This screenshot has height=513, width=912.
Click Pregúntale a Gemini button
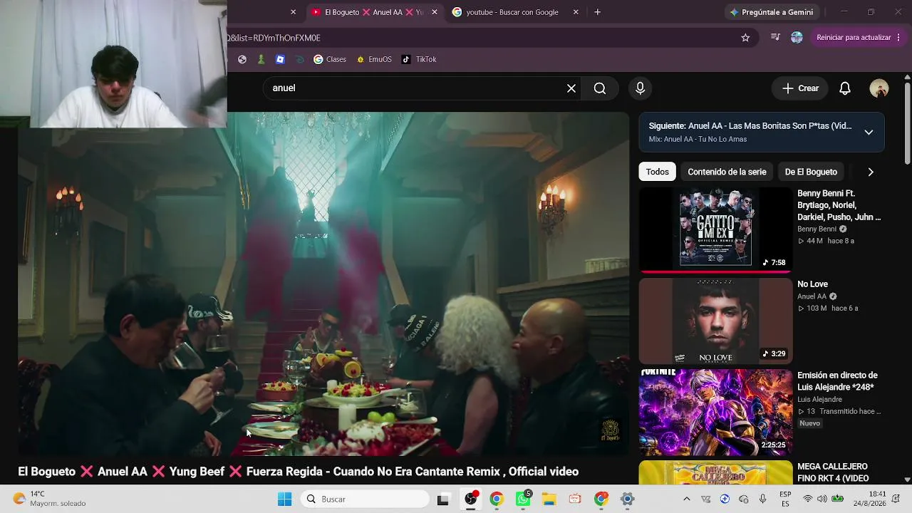click(770, 12)
